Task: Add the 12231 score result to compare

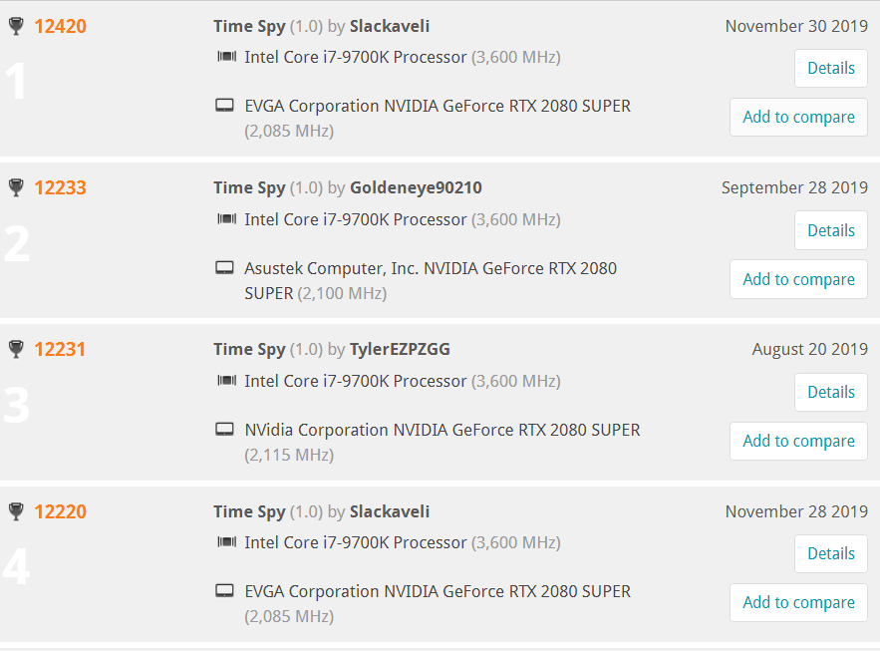Action: pos(798,441)
